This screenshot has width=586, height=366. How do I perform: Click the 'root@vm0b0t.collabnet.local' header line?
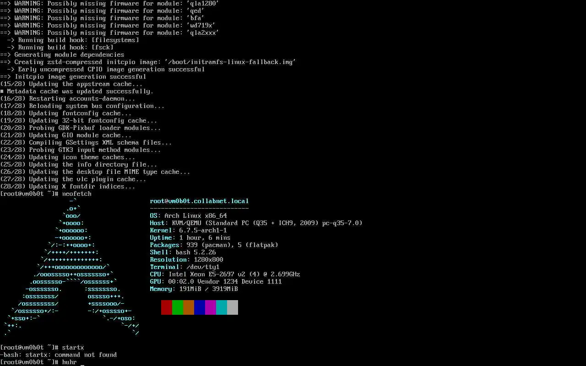pos(199,201)
